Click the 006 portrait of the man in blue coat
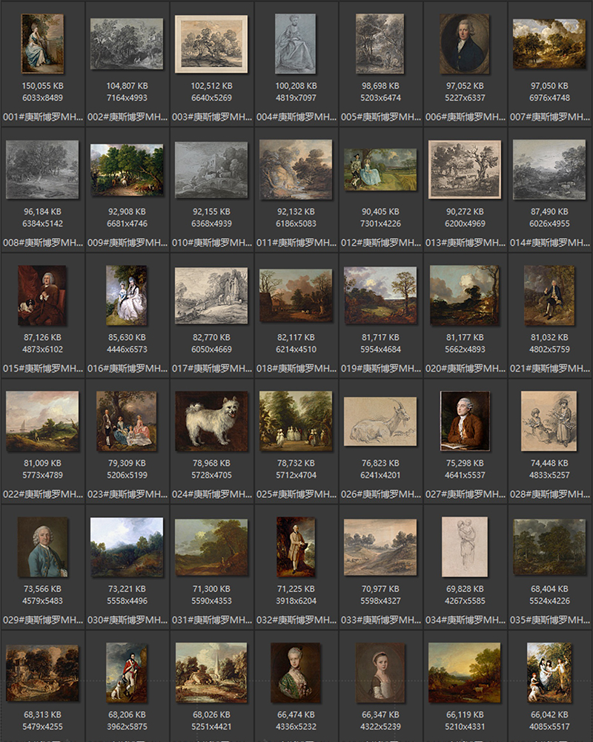593x742 pixels. pos(465,45)
